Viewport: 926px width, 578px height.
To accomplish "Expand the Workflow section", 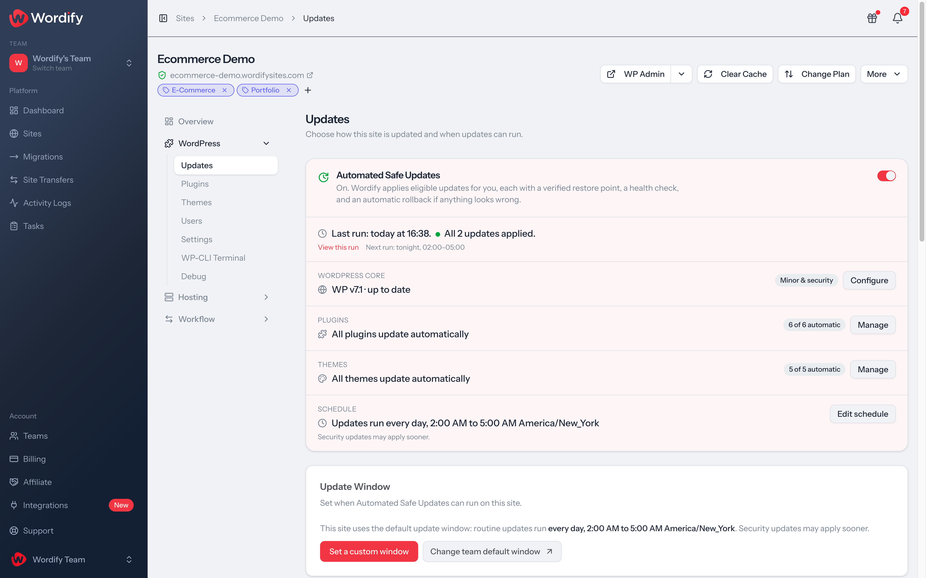I will pos(217,319).
